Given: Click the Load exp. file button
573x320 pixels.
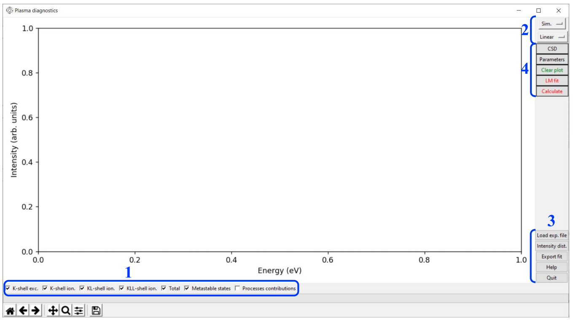Looking at the screenshot, I should coord(551,235).
